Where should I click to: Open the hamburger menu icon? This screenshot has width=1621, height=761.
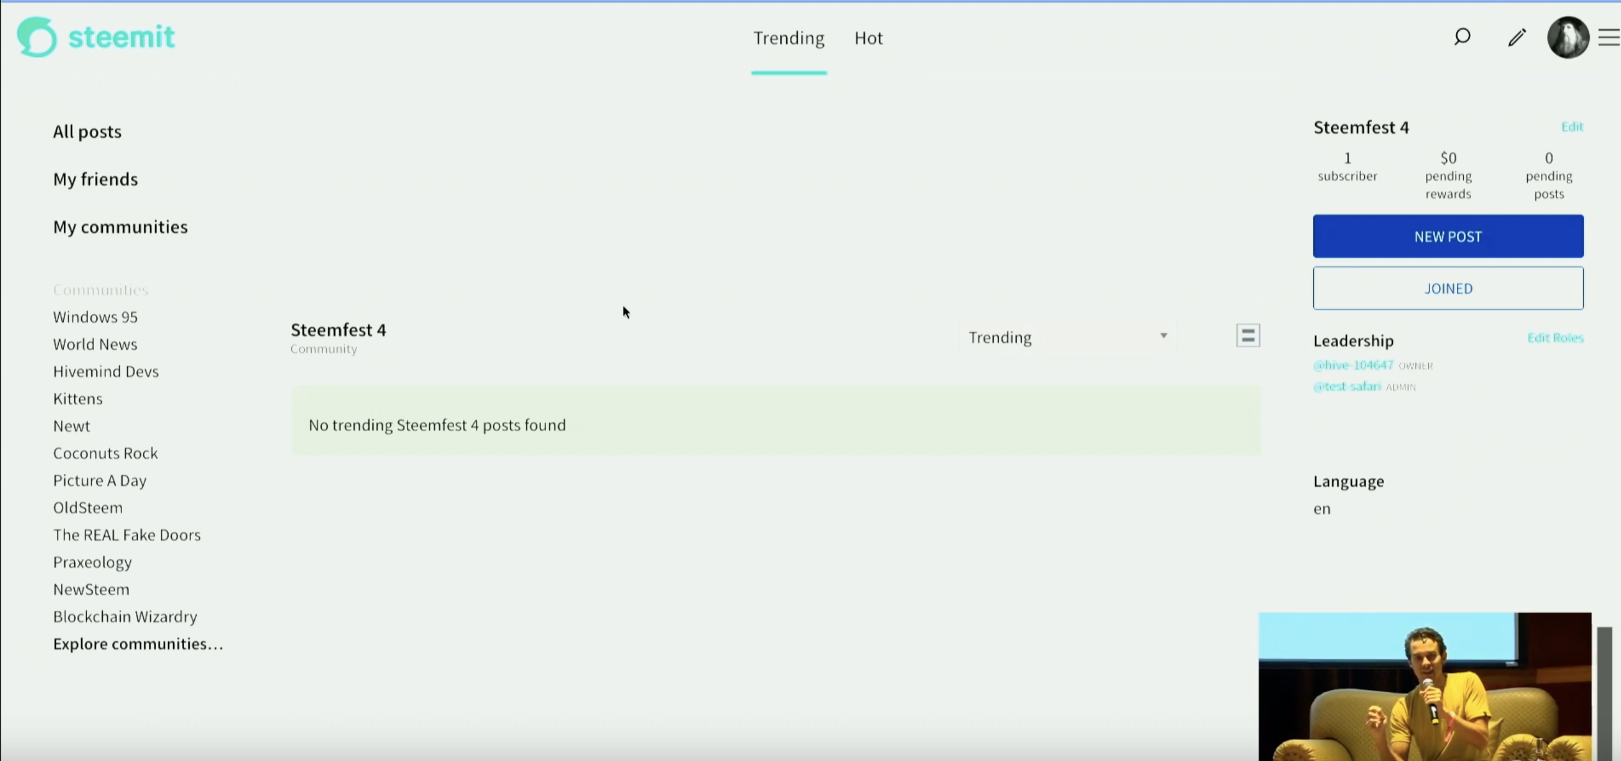coord(1609,38)
